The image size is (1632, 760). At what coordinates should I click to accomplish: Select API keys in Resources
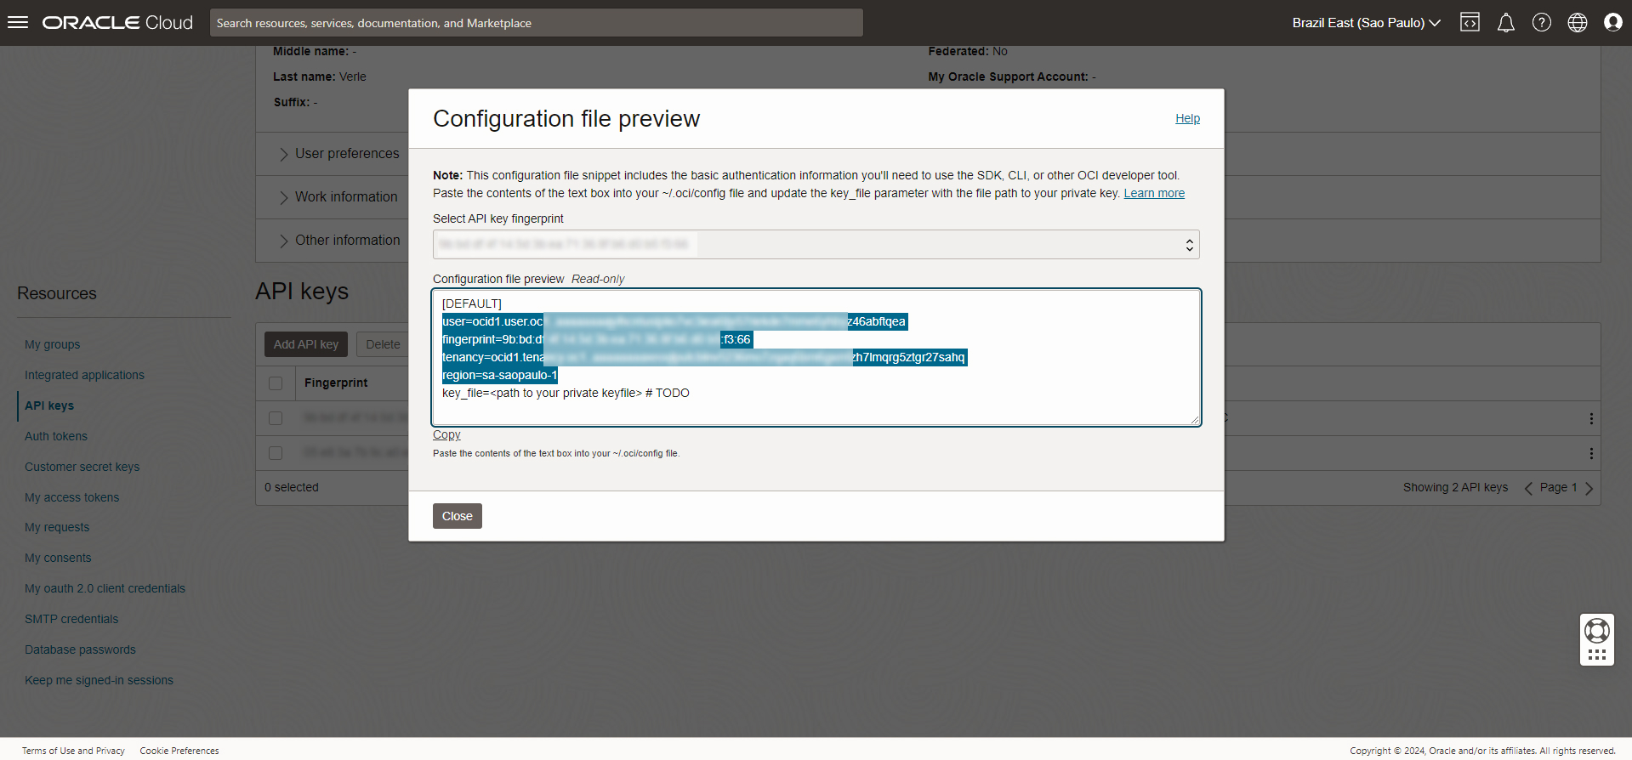click(x=49, y=406)
